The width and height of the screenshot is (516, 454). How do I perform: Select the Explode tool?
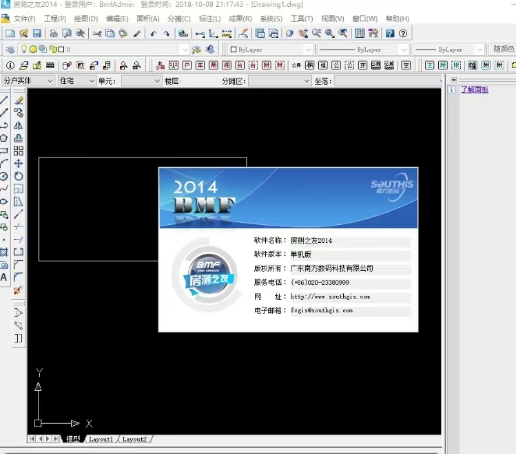pos(19,290)
